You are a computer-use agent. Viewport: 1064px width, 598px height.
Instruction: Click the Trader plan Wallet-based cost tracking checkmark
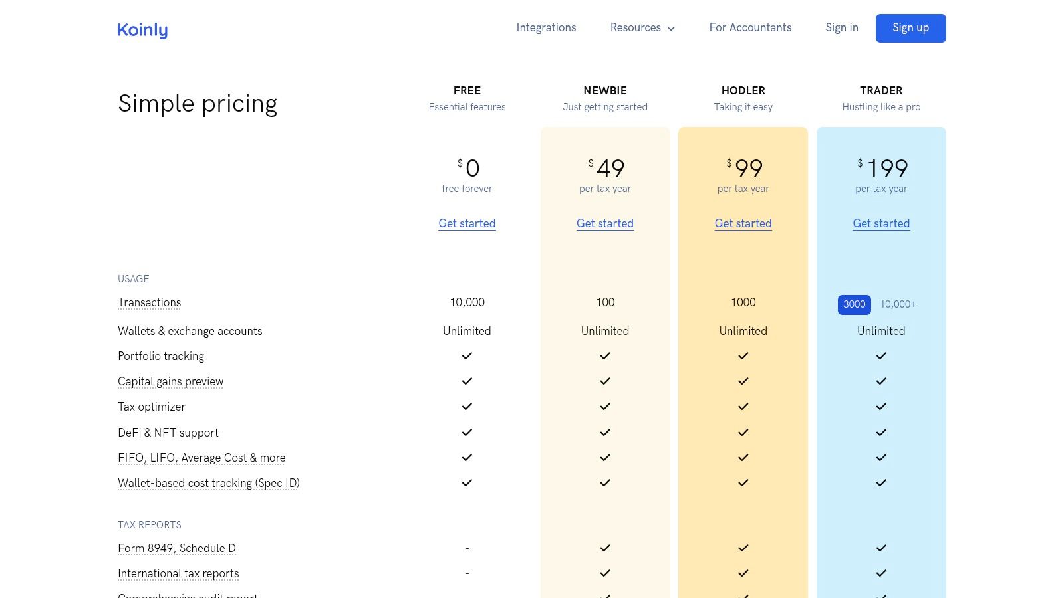(881, 483)
